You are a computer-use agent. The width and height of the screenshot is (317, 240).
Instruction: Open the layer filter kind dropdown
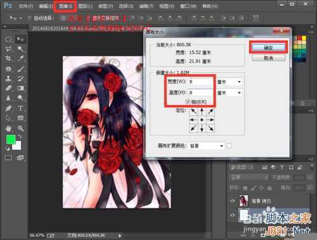(242, 167)
